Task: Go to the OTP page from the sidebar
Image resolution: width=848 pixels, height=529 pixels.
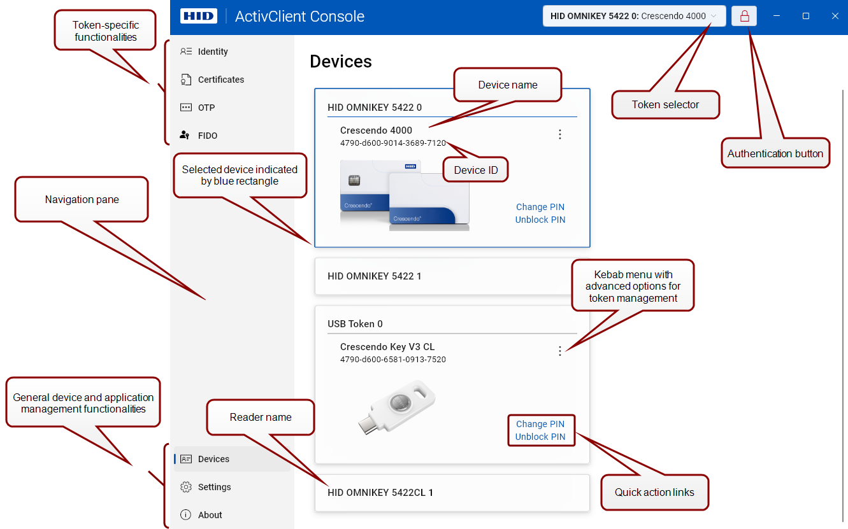Action: coord(232,108)
